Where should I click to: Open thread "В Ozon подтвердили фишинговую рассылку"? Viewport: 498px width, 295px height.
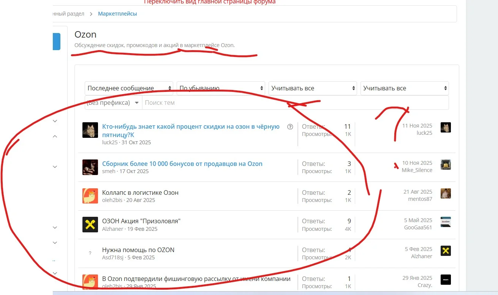click(x=196, y=279)
